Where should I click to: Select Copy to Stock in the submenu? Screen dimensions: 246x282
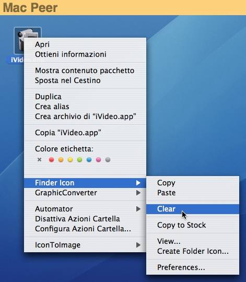(193, 225)
